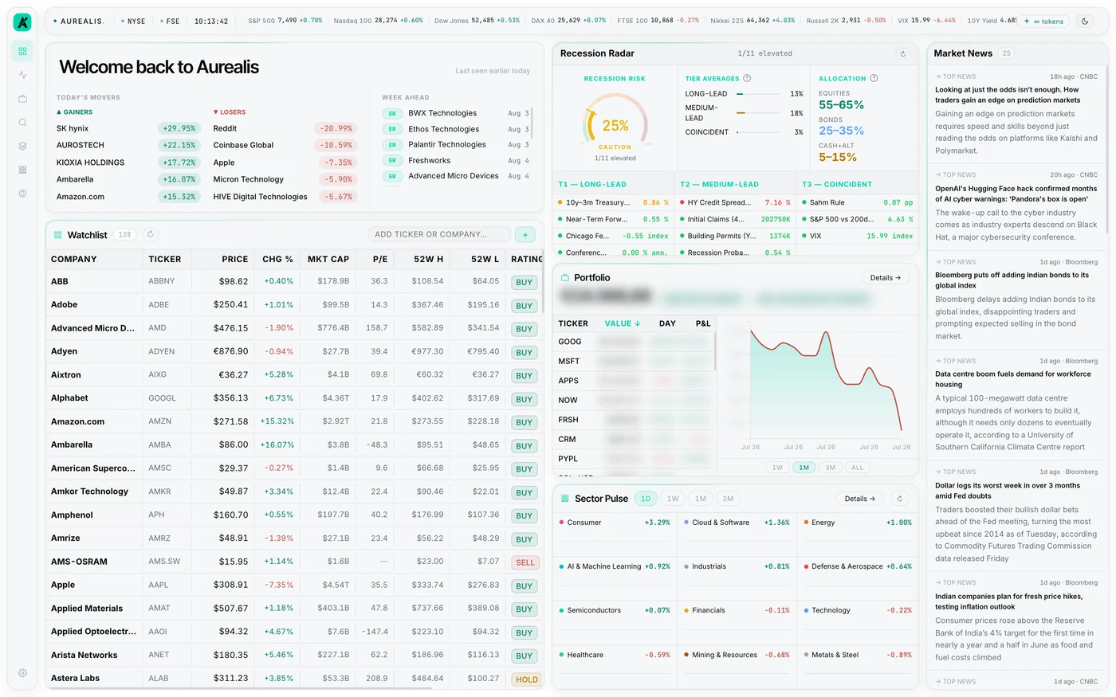This screenshot has width=1116, height=697.
Task: Open the Reddit loser row
Action: (x=284, y=128)
